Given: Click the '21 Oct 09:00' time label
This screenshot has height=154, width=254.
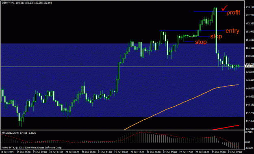Looking at the screenshot, I should (x=121, y=152).
